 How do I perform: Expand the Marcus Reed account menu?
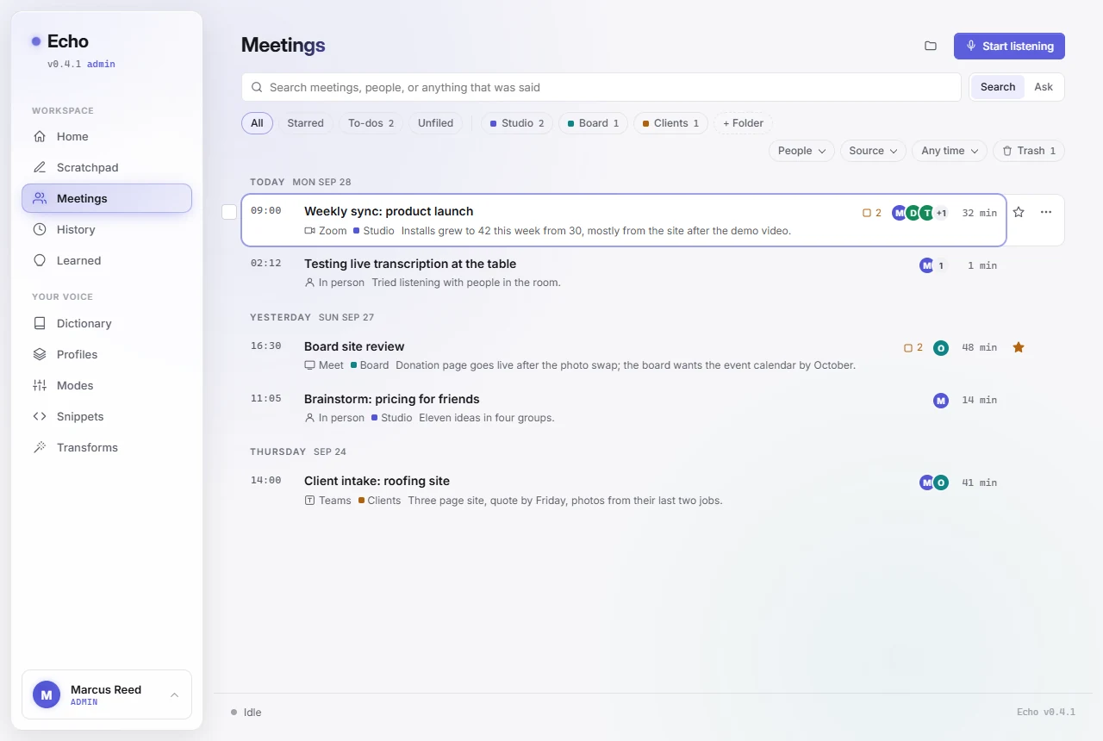point(107,694)
